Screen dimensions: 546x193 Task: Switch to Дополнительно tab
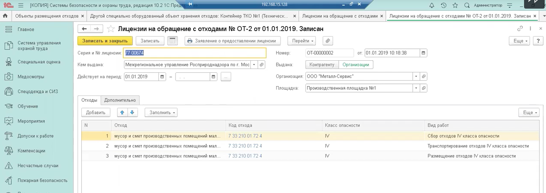tap(120, 100)
